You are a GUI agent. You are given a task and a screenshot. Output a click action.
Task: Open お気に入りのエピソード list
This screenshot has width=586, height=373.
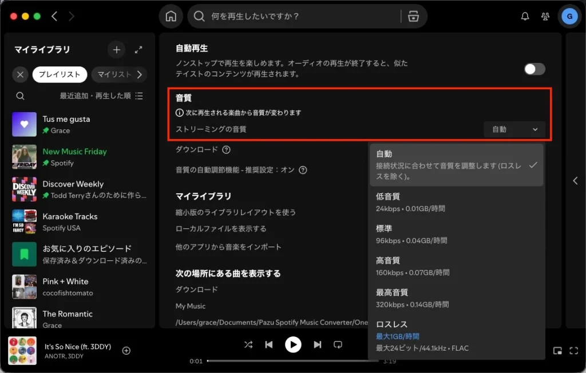point(80,255)
